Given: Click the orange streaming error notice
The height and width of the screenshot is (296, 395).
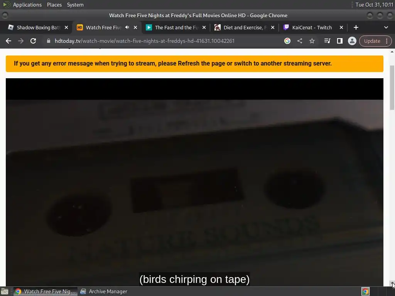Looking at the screenshot, I should click(x=194, y=64).
